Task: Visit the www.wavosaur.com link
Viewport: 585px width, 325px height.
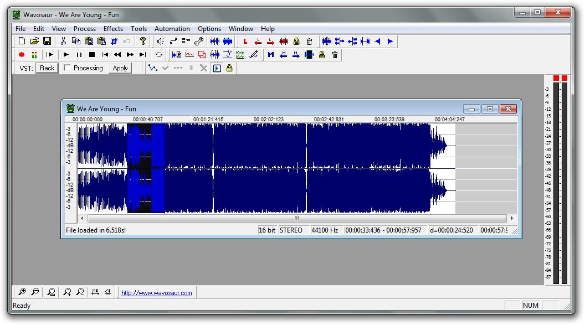Action: 157,293
